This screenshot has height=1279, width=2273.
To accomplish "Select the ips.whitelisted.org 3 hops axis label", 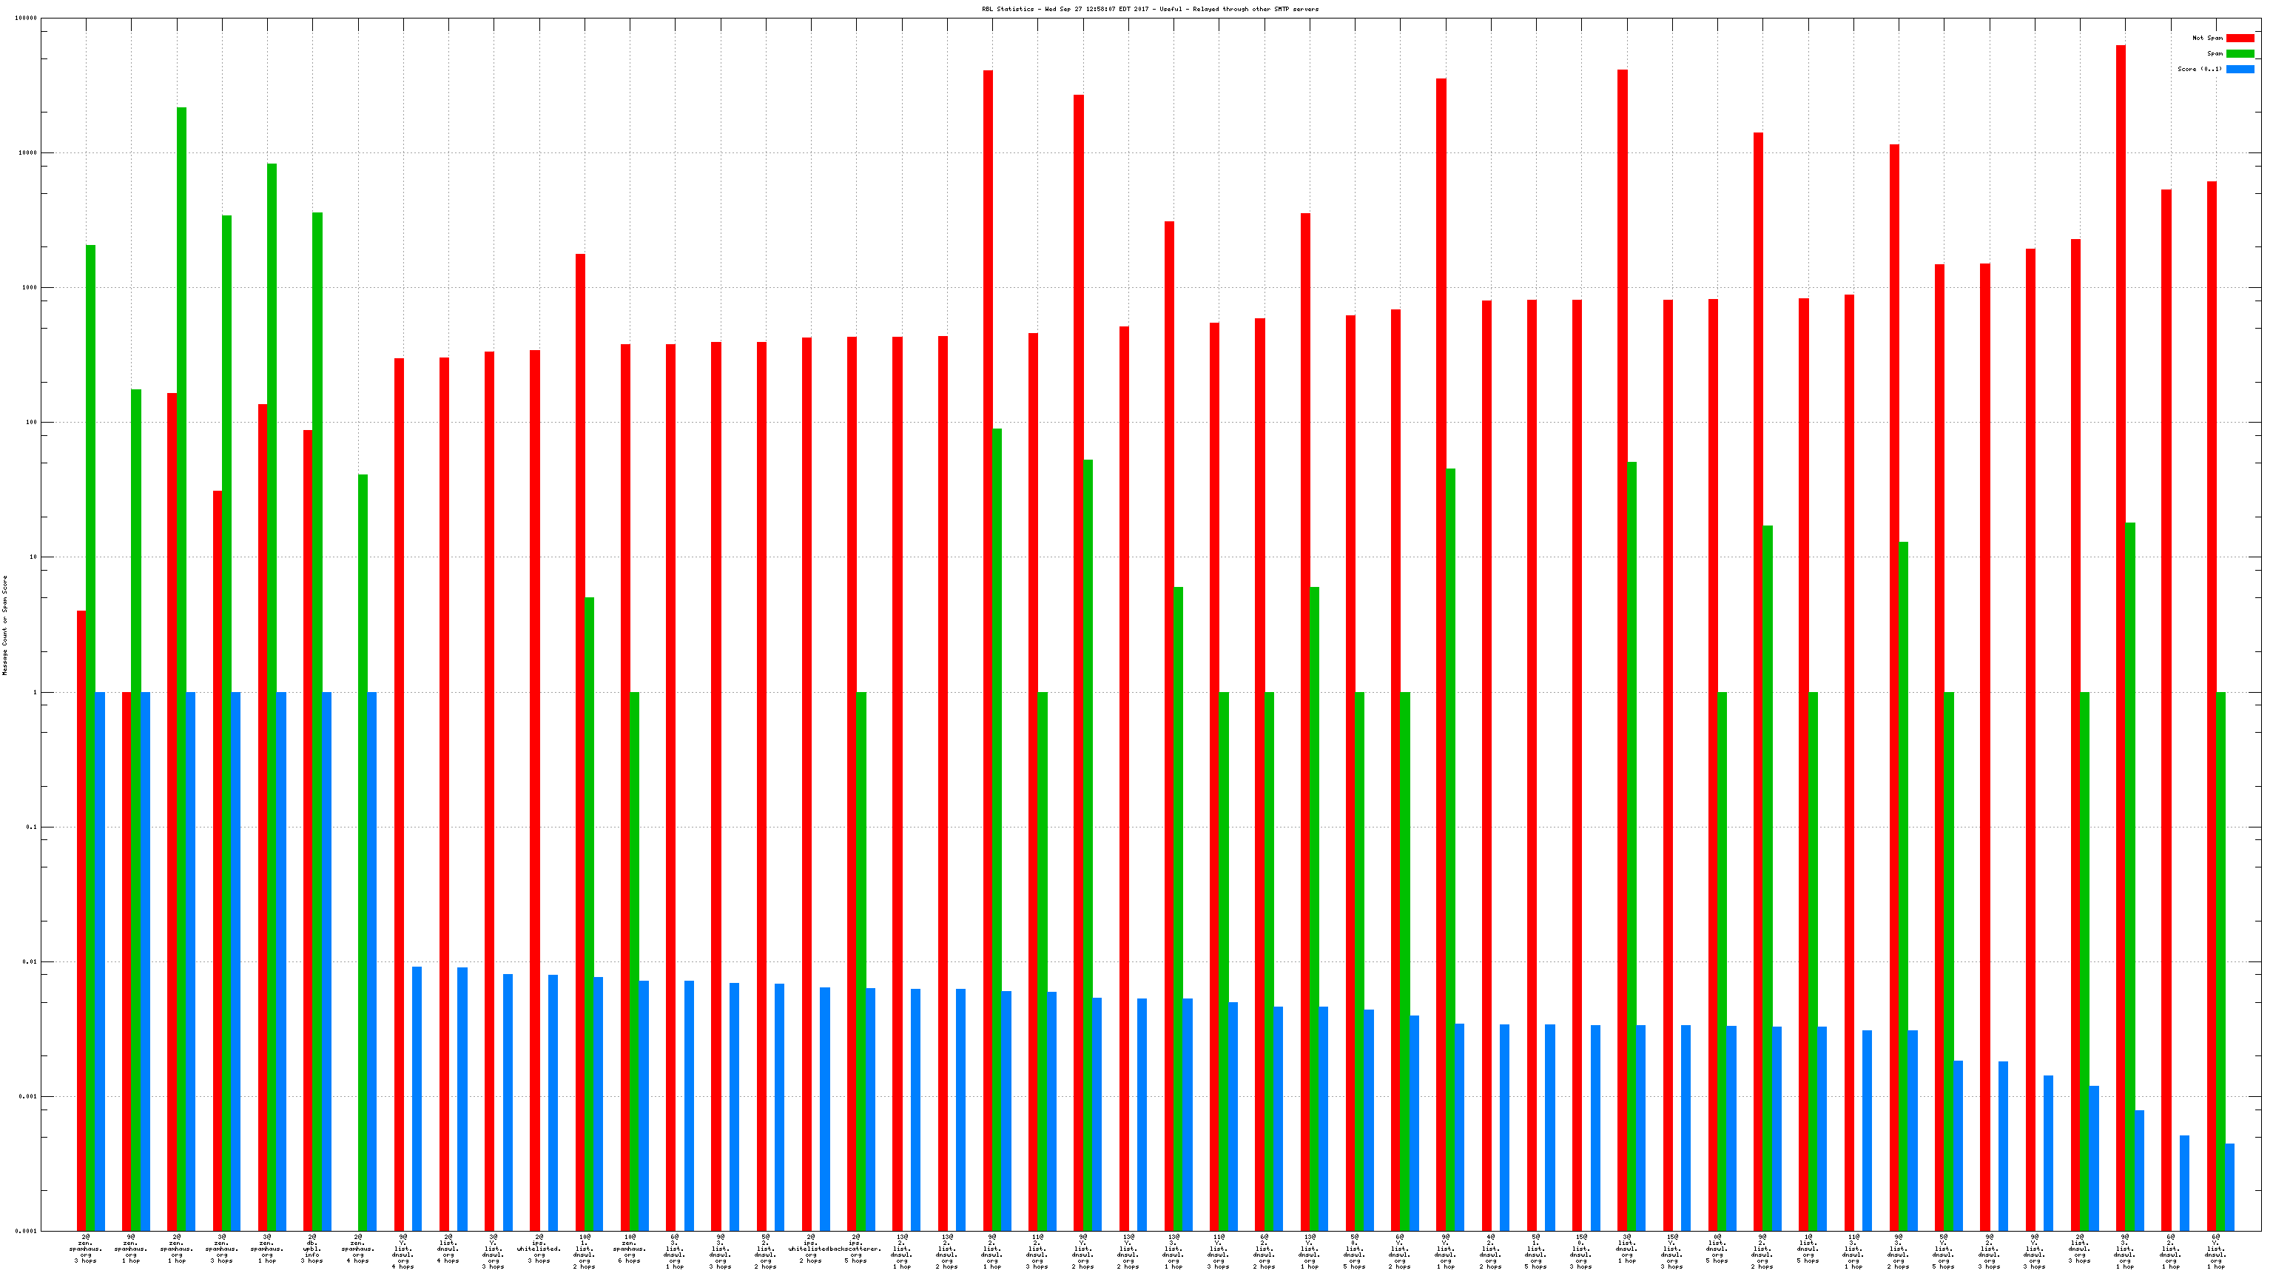I will [539, 1249].
